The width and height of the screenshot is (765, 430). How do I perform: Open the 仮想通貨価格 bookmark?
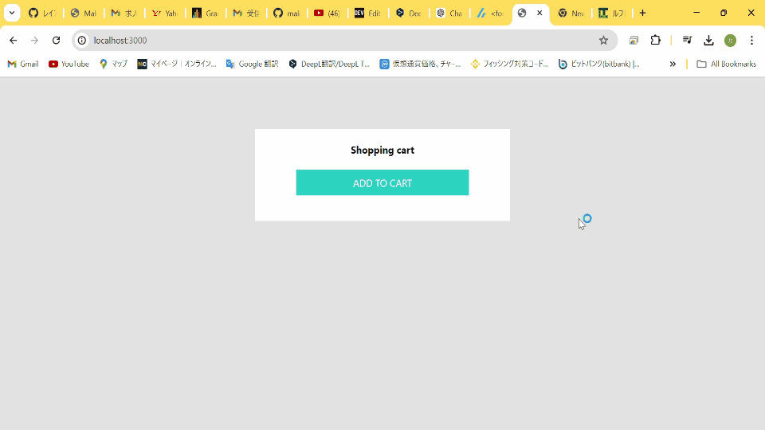pyautogui.click(x=420, y=64)
